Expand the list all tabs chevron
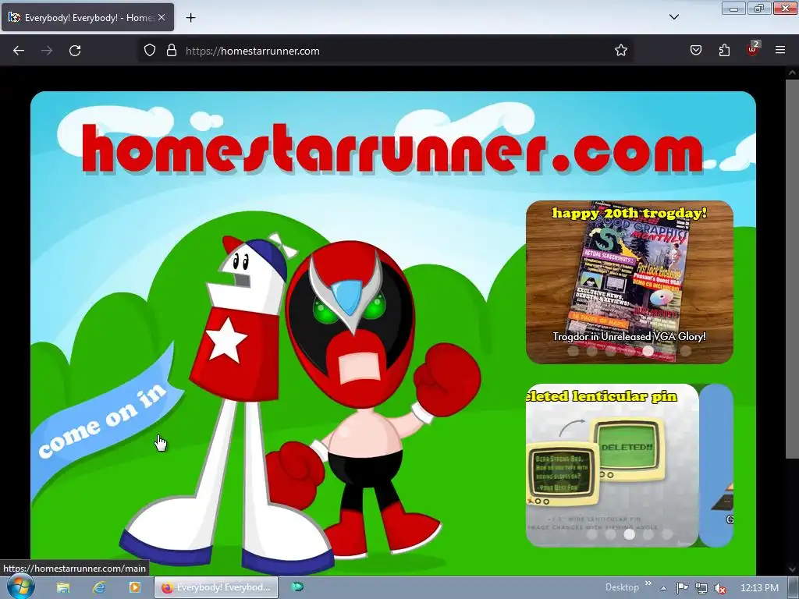Screen dimensions: 799x599 coord(673,17)
